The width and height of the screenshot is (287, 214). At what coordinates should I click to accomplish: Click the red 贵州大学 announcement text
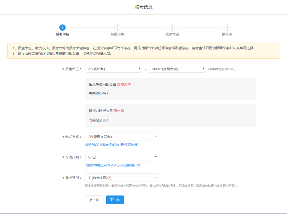pos(124,84)
